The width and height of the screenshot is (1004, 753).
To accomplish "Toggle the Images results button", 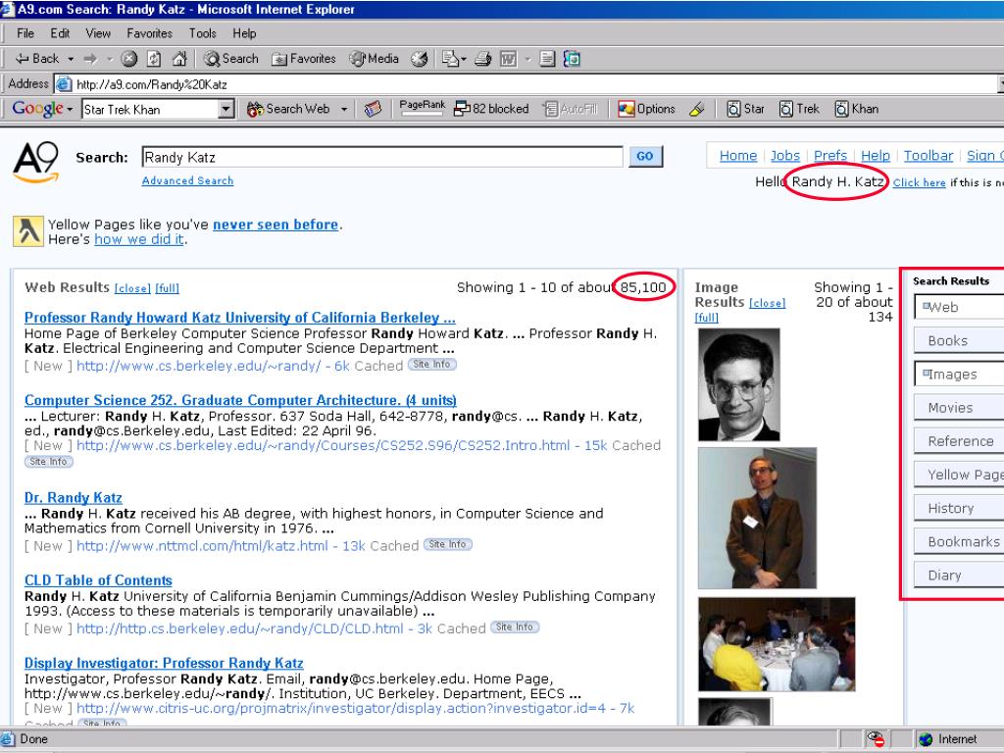I will pos(959,374).
